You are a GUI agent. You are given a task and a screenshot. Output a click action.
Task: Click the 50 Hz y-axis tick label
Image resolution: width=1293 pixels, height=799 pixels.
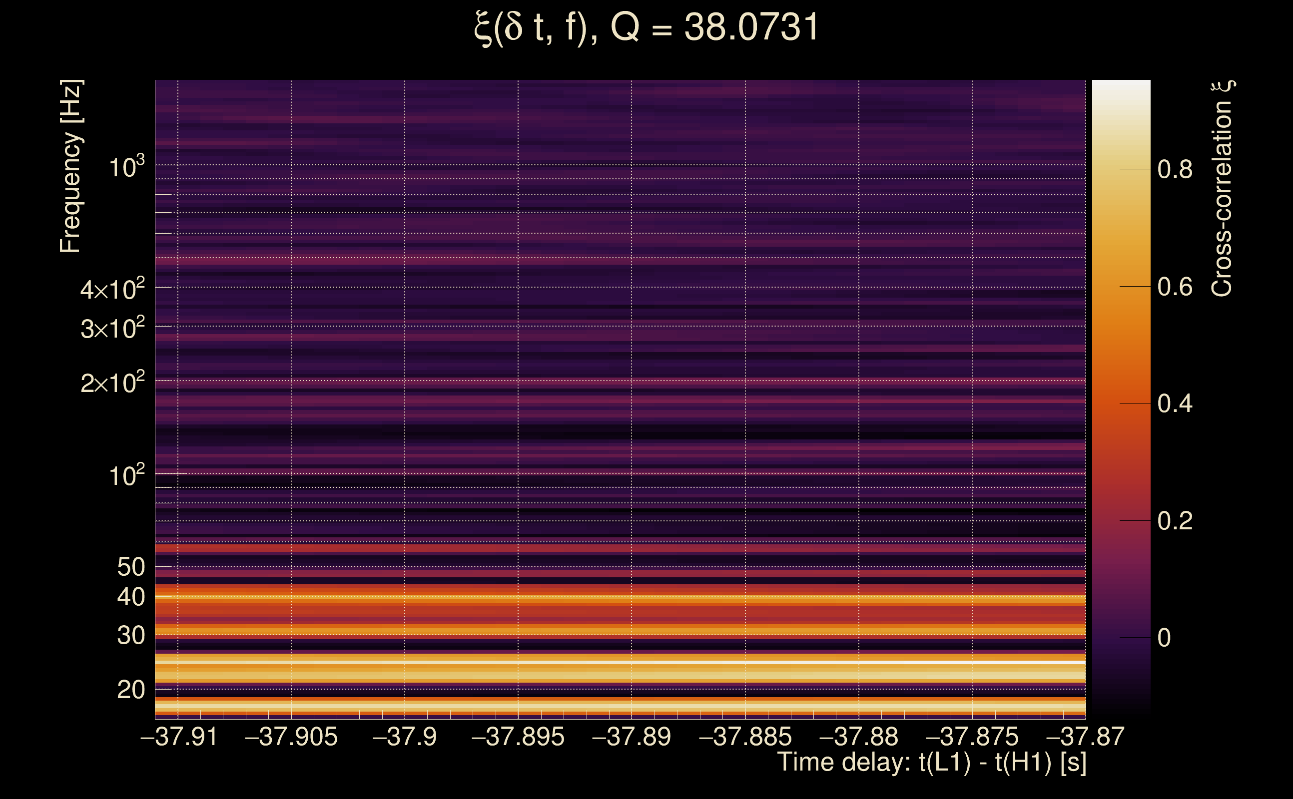[130, 567]
